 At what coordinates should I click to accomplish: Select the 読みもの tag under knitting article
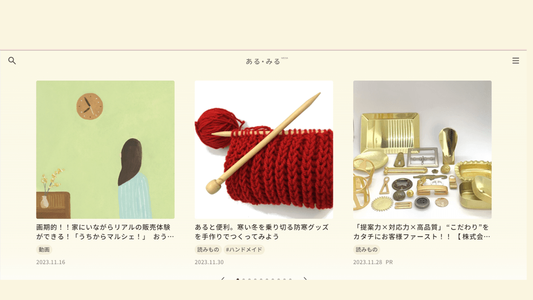208,250
